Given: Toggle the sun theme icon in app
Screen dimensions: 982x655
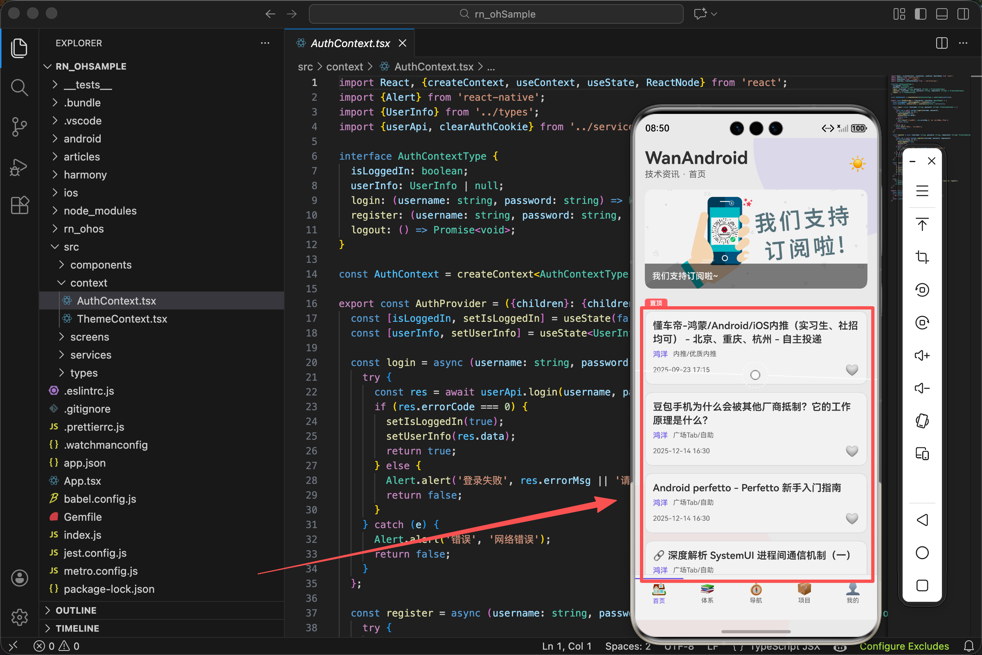Looking at the screenshot, I should pyautogui.click(x=858, y=163).
